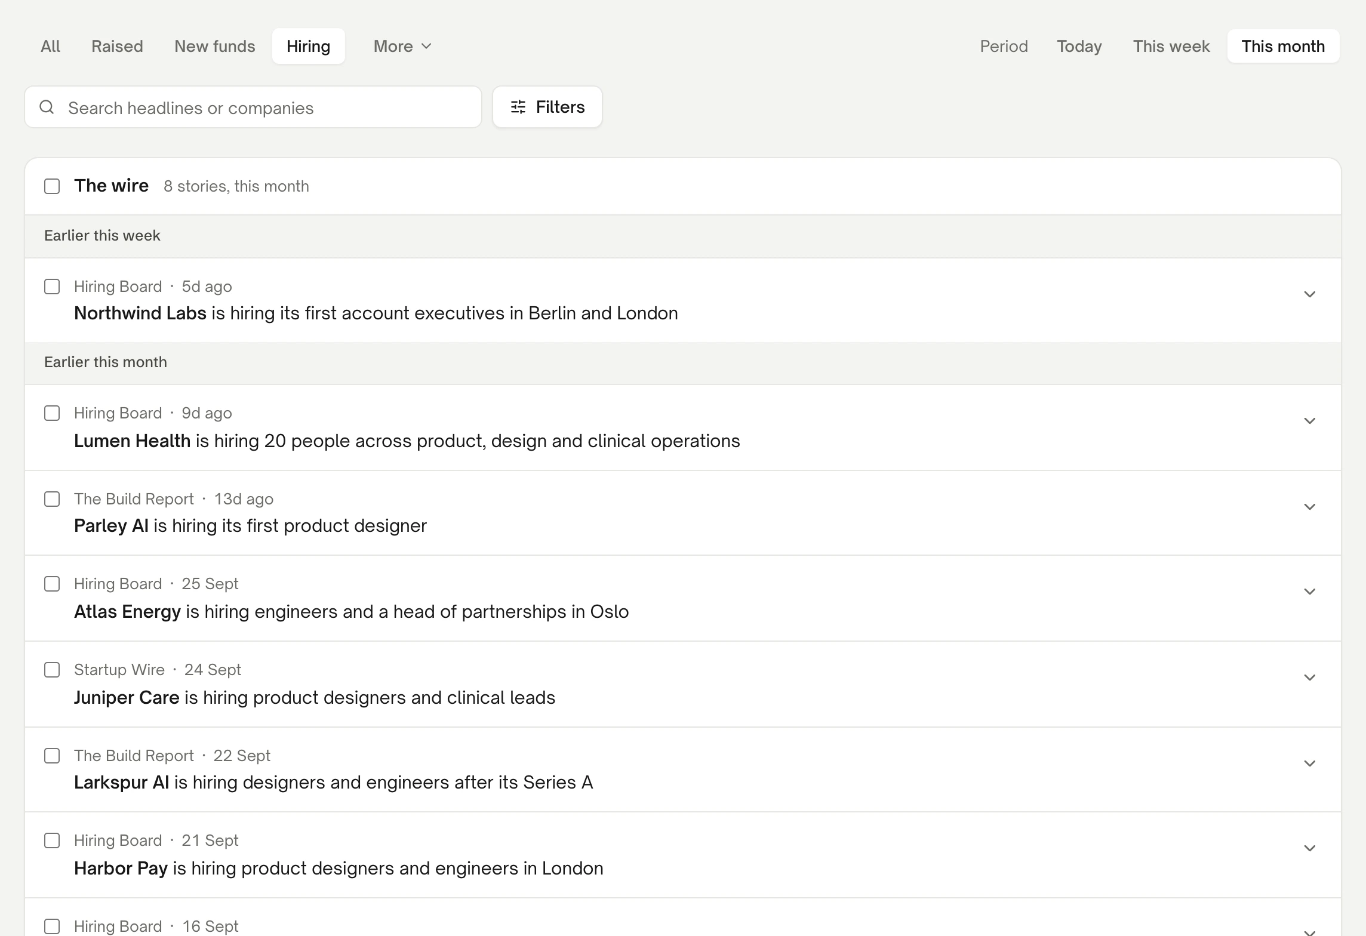The width and height of the screenshot is (1366, 936).
Task: Expand the Northwind Labs story
Action: (x=1310, y=294)
